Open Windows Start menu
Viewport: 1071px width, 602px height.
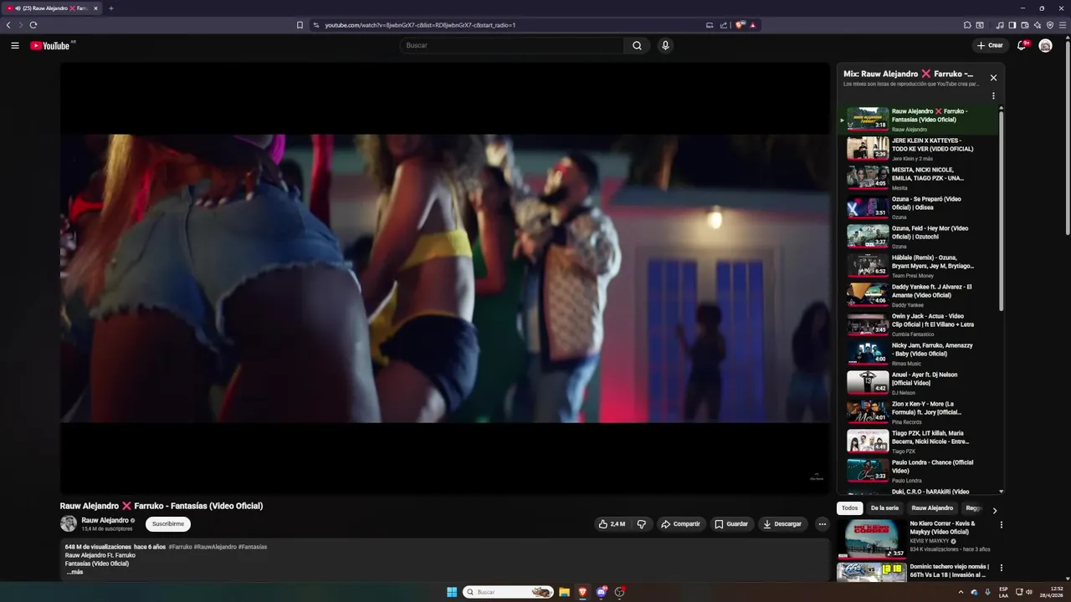coord(452,592)
